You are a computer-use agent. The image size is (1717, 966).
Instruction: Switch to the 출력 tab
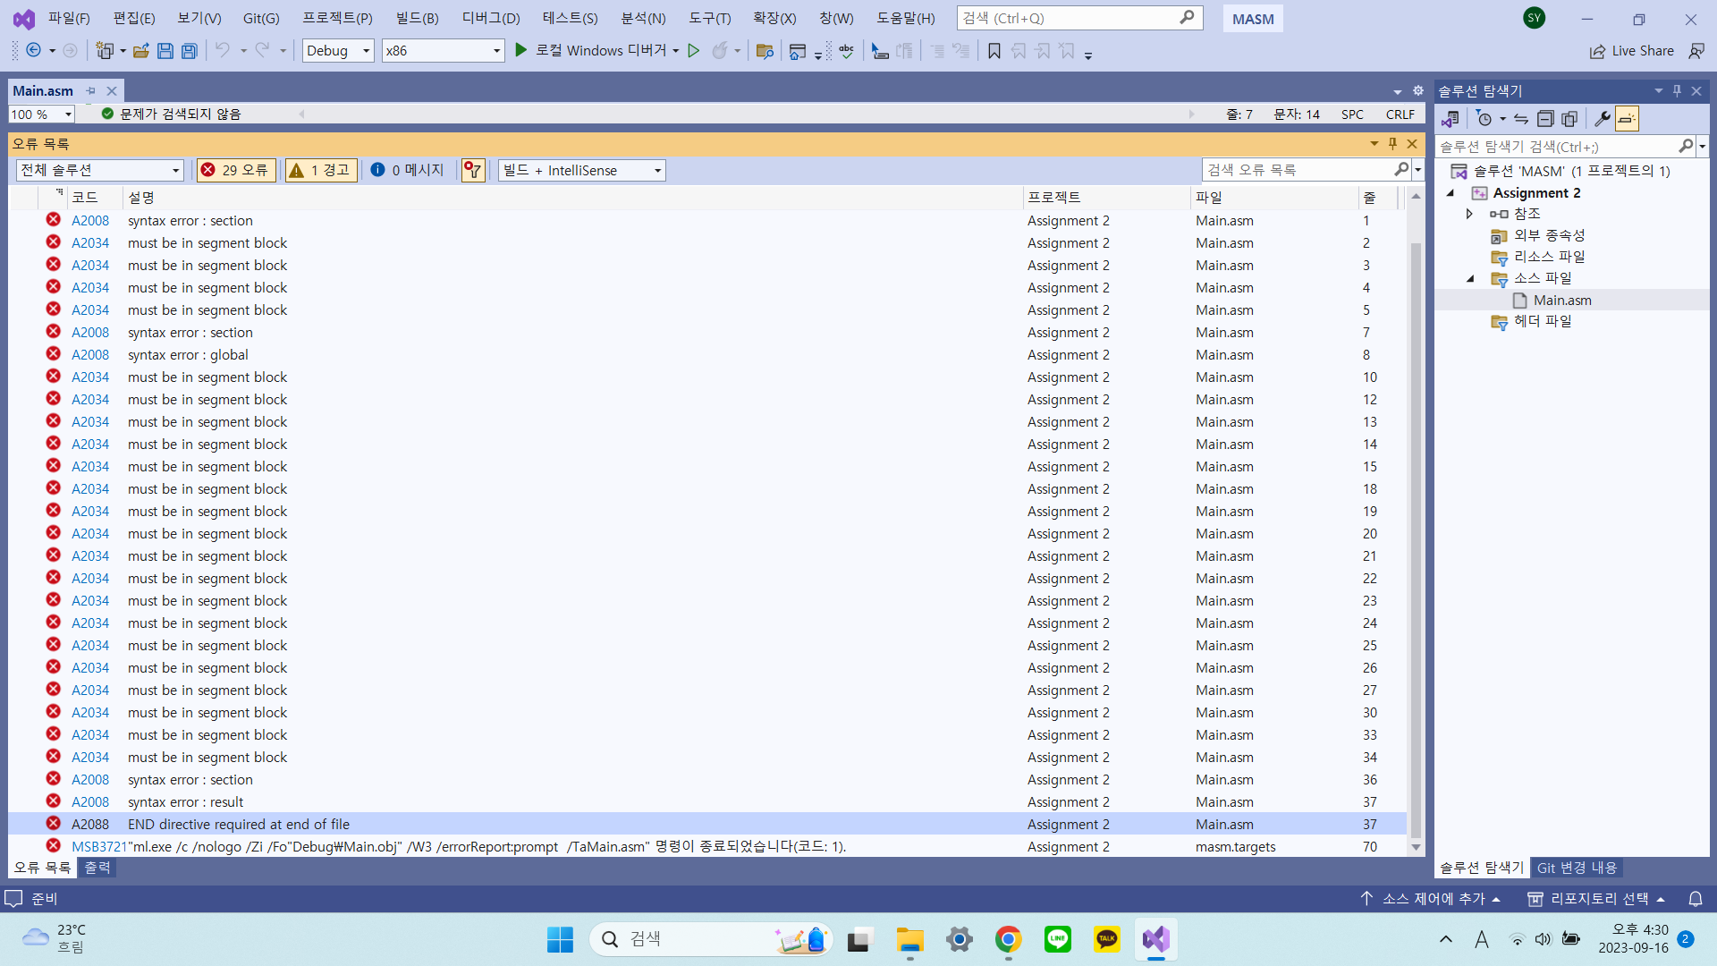pyautogui.click(x=97, y=867)
